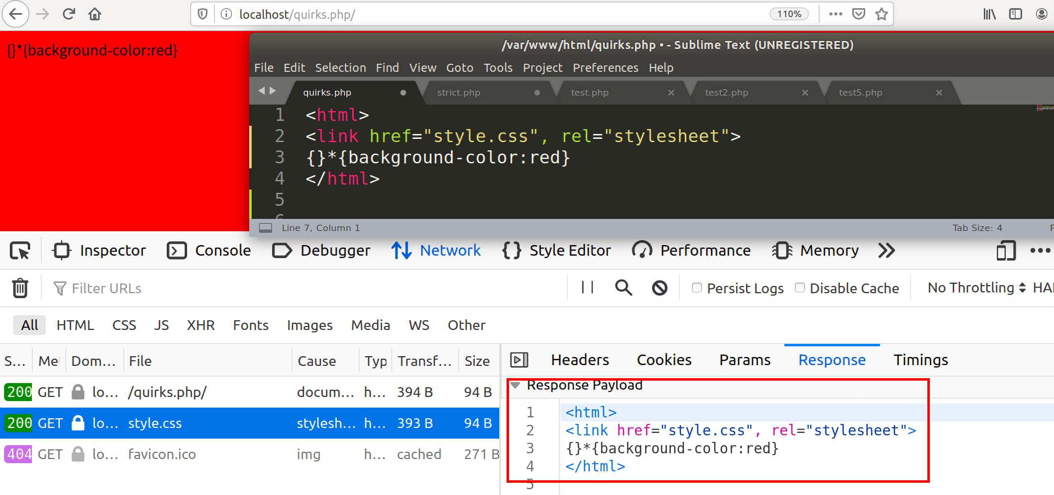
Task: Sort requests by the Size column header
Action: [x=478, y=361]
